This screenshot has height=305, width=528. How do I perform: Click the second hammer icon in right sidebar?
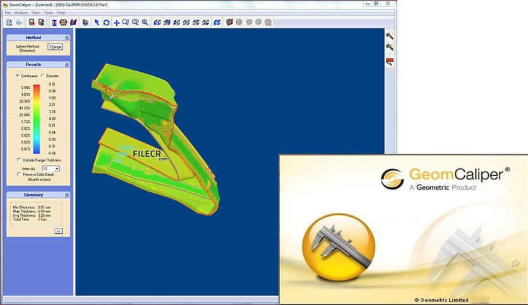(x=390, y=47)
